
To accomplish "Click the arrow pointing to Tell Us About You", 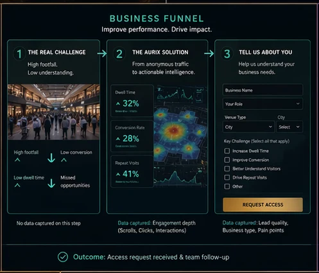I will pos(209,53).
